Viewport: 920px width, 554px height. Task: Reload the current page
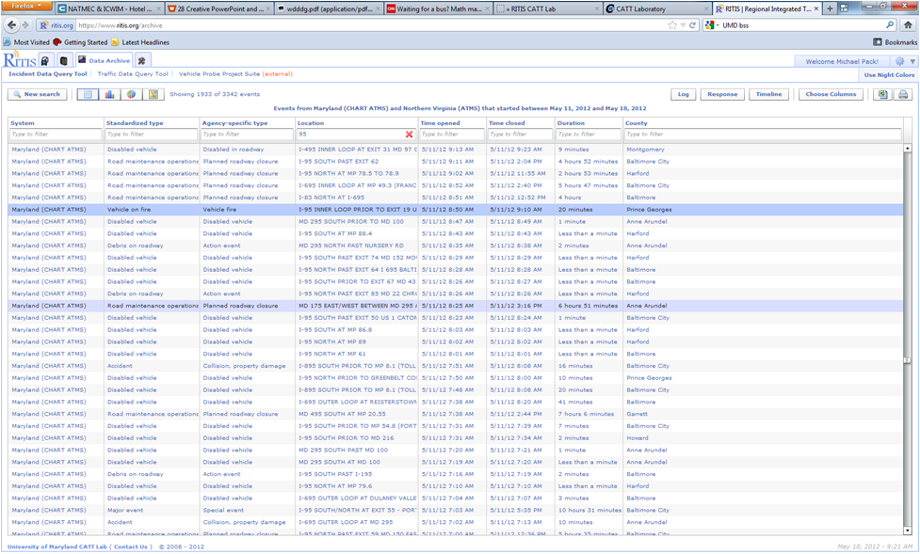pyautogui.click(x=692, y=25)
